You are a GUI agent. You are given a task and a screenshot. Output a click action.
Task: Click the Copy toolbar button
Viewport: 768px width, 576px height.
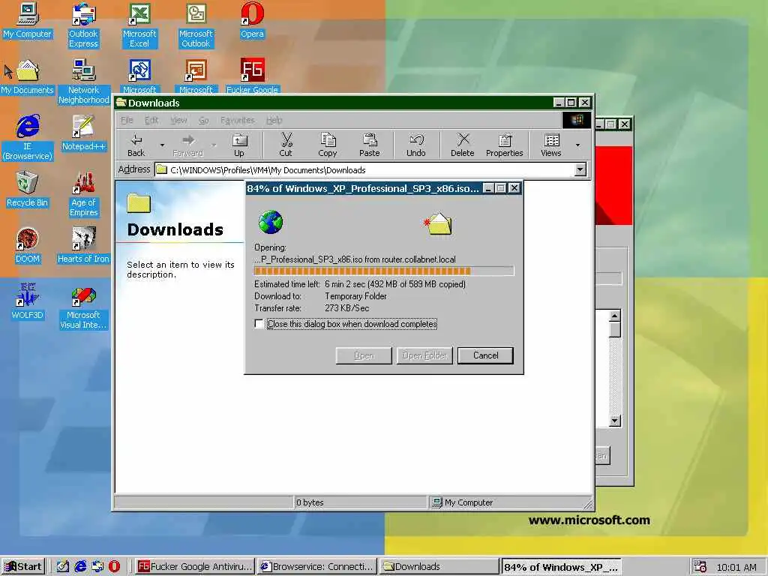(327, 145)
